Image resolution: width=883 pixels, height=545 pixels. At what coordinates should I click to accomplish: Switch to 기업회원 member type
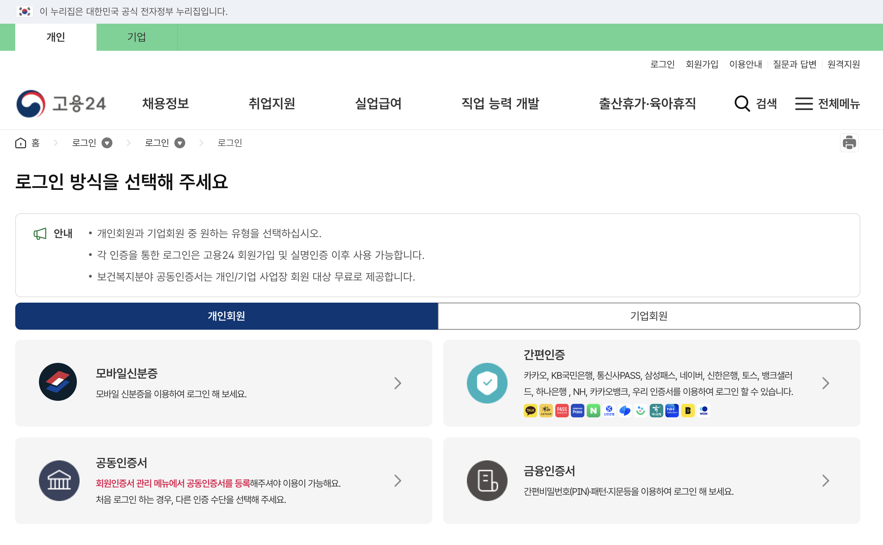649,316
